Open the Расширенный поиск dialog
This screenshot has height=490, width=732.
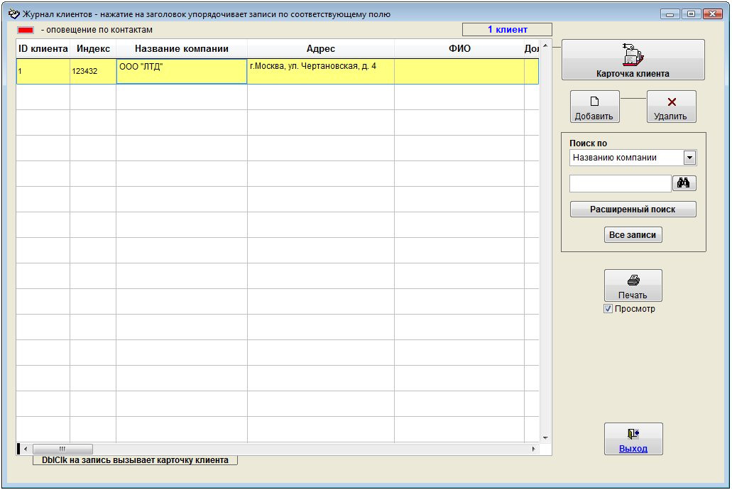[633, 209]
